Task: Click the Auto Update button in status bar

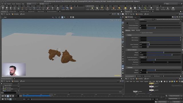Action: (x=176, y=102)
